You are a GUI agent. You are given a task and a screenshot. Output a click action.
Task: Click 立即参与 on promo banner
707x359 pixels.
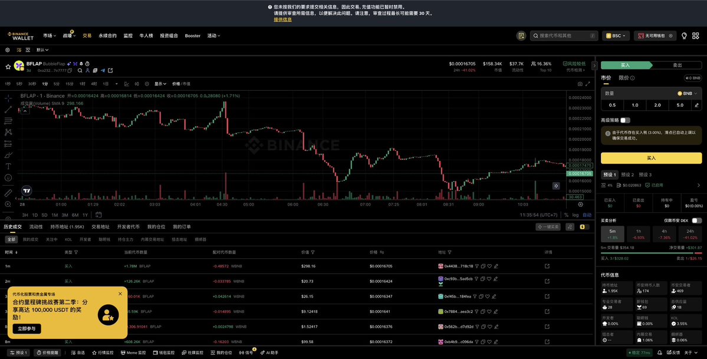coord(27,329)
